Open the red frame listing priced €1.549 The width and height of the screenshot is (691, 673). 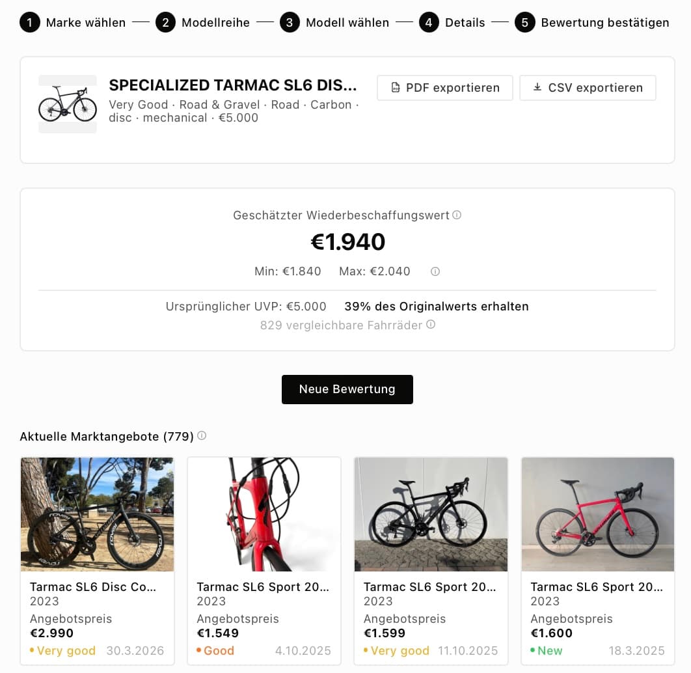(264, 514)
